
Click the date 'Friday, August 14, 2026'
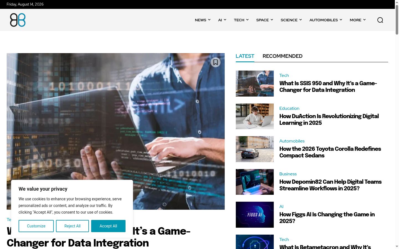[25, 4]
